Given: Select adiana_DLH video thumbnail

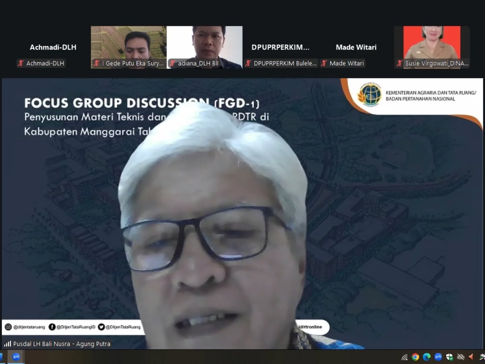Looking at the screenshot, I should (204, 44).
